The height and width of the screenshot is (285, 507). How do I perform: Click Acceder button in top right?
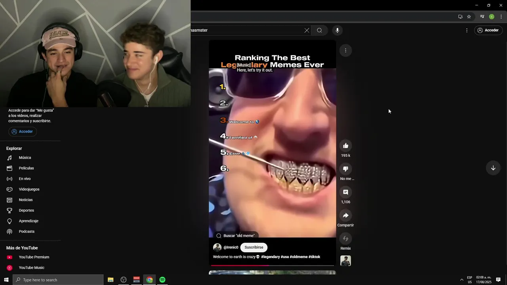pos(488,30)
